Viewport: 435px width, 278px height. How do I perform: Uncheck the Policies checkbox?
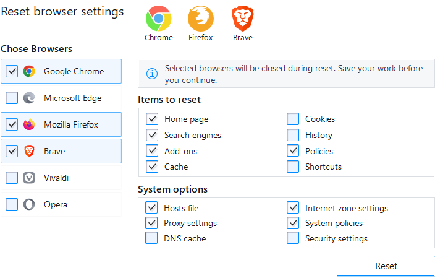click(x=293, y=151)
